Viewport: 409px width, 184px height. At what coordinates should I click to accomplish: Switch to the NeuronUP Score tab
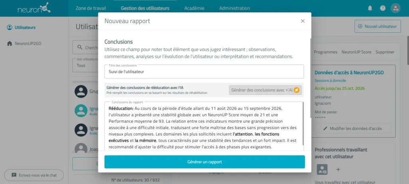[356, 52]
